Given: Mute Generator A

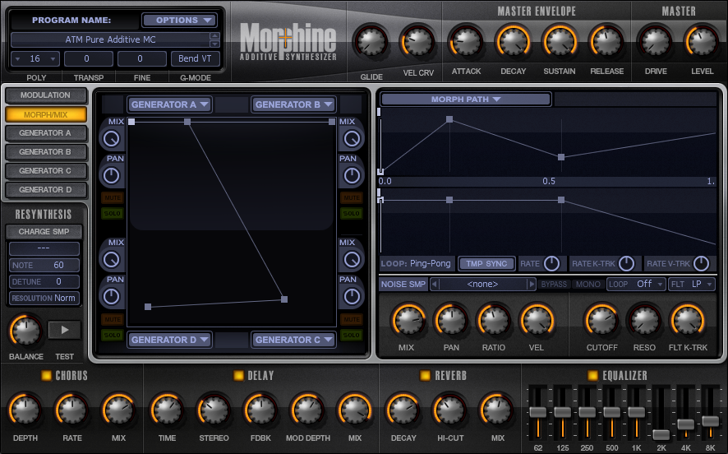Looking at the screenshot, I should click(x=112, y=197).
